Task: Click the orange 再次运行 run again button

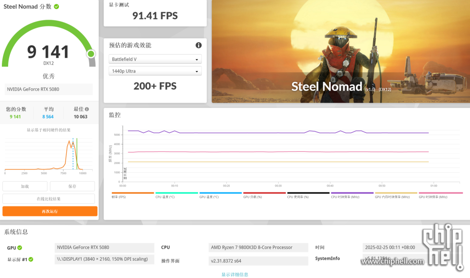Action: [50, 211]
